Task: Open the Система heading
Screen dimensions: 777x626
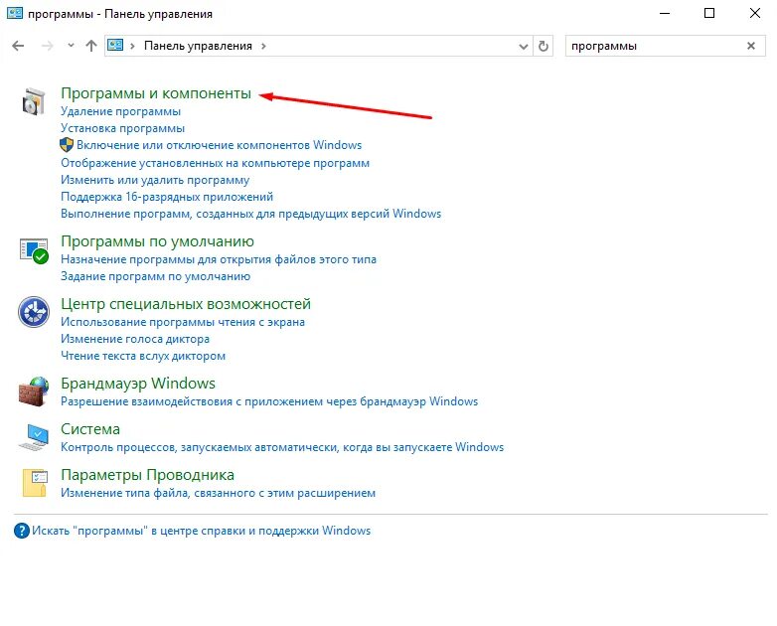Action: (90, 428)
